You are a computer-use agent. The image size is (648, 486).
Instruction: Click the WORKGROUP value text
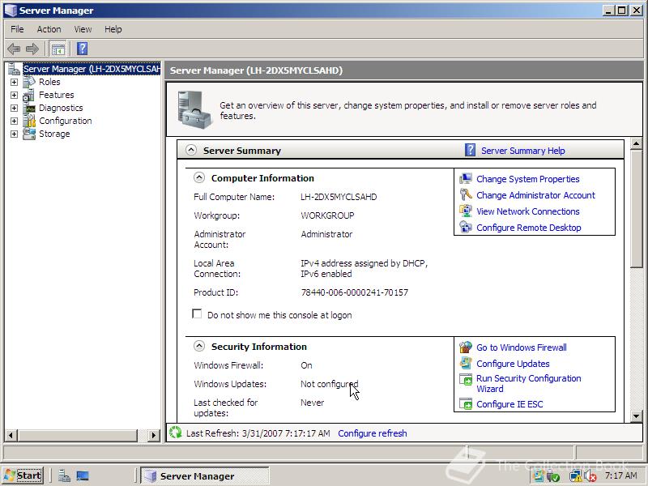327,215
